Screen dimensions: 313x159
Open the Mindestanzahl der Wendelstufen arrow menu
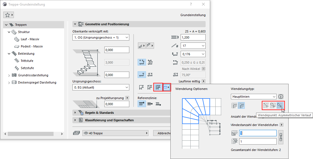pos(281,125)
